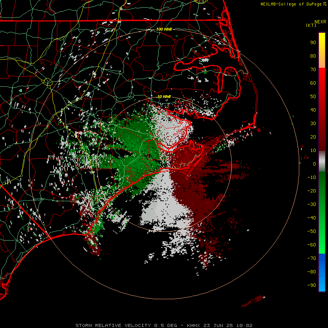
Task: Click the -40 value on the velocity scale
Action: pos(312,218)
